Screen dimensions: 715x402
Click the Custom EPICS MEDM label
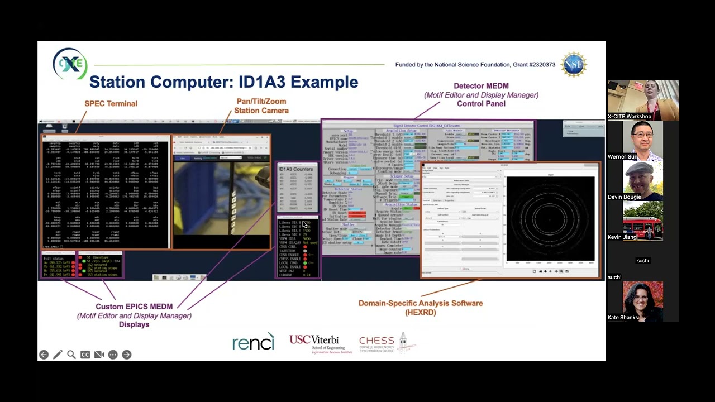pos(134,315)
